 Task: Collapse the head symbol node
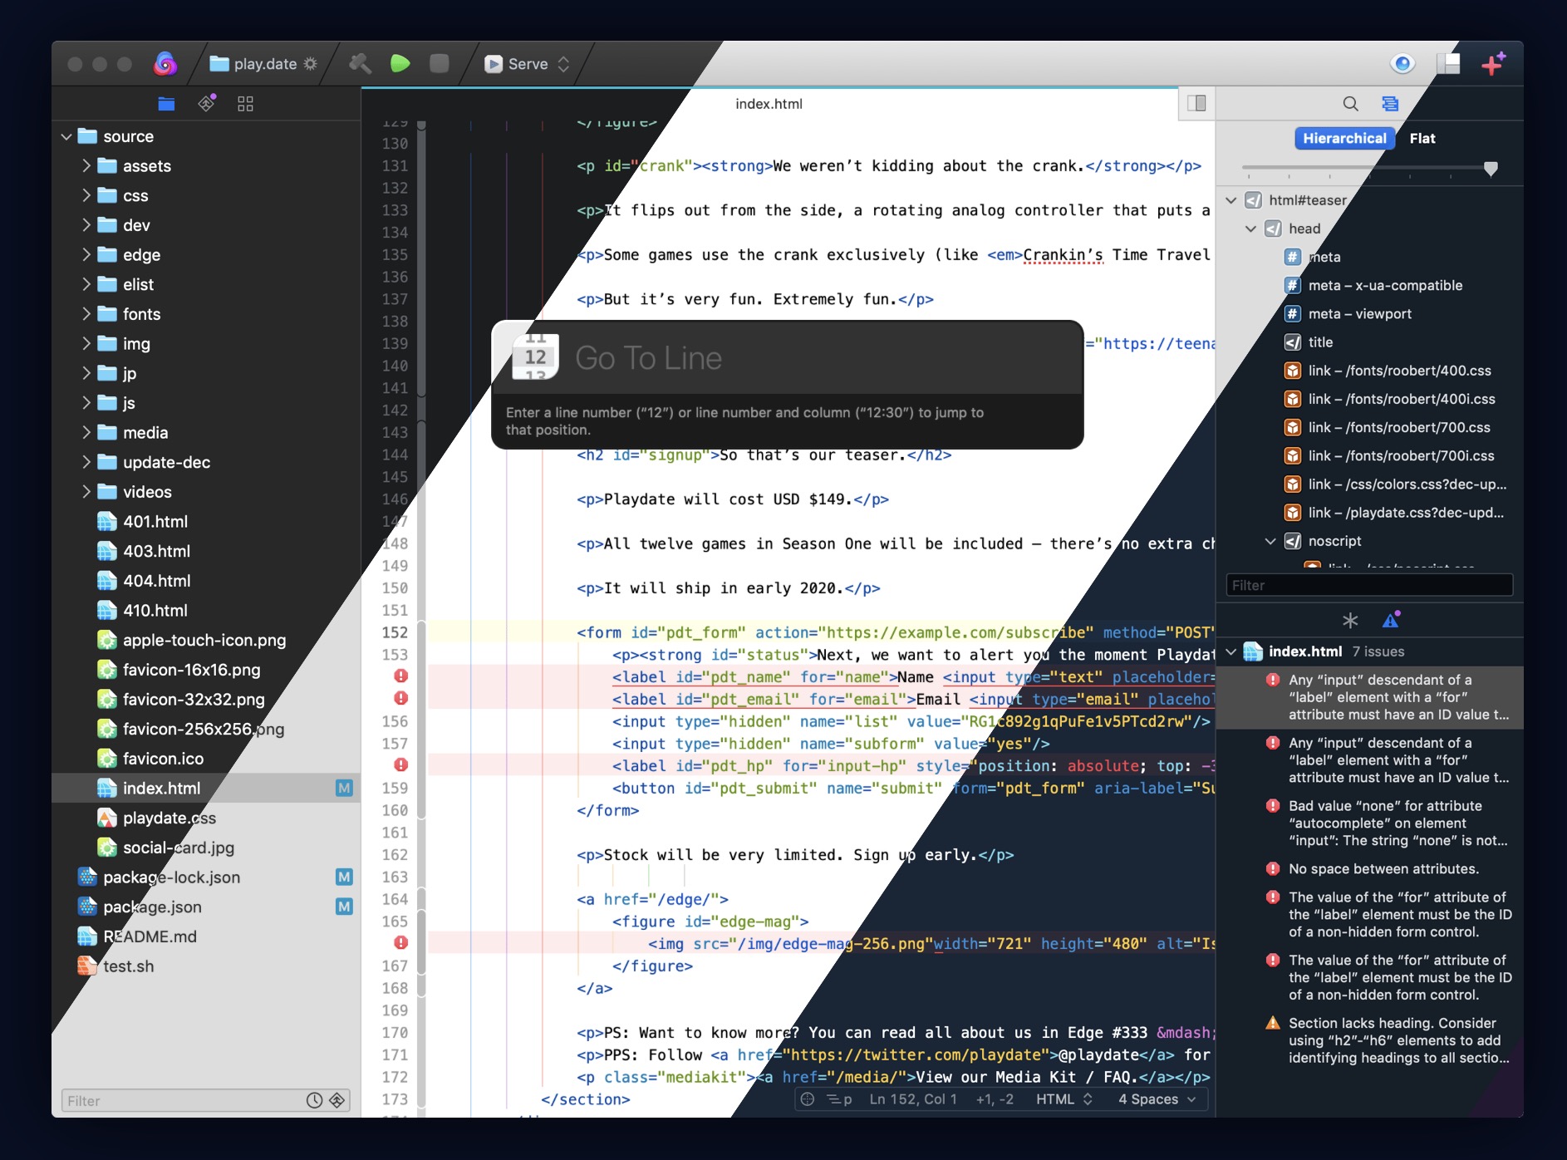[x=1250, y=229]
